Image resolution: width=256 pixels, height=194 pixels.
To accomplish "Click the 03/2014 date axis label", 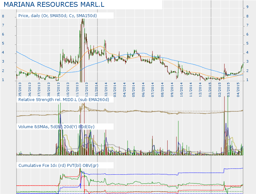I will 115,90.
